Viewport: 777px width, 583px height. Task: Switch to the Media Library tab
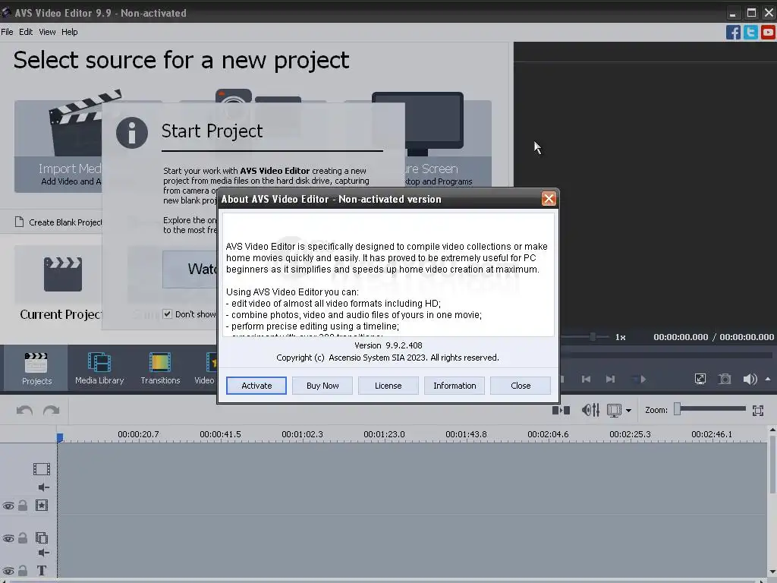tap(99, 368)
